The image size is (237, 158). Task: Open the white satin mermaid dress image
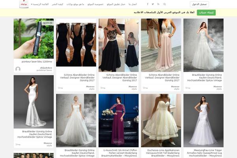(34, 102)
